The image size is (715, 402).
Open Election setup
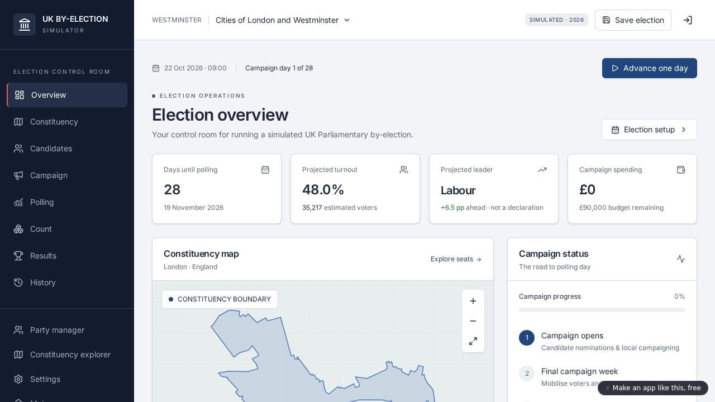click(649, 130)
